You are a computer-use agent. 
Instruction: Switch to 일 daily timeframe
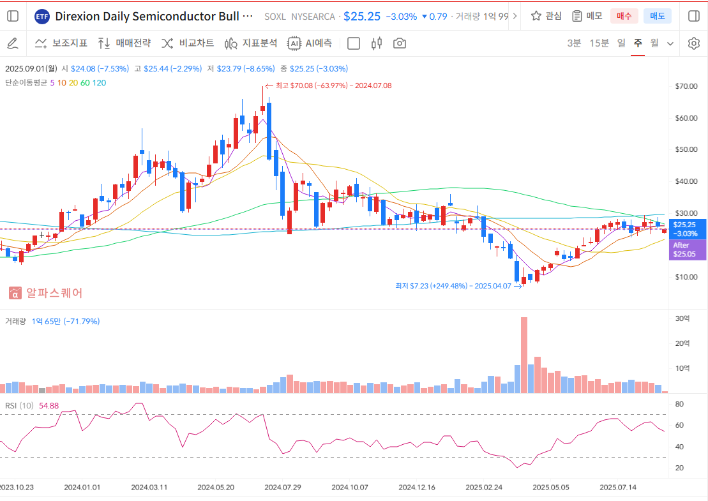pos(622,43)
